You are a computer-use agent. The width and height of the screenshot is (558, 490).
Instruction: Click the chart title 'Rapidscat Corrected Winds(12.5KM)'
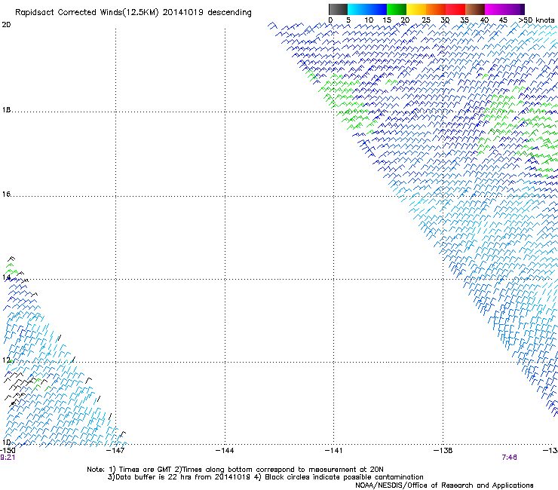tap(87, 13)
